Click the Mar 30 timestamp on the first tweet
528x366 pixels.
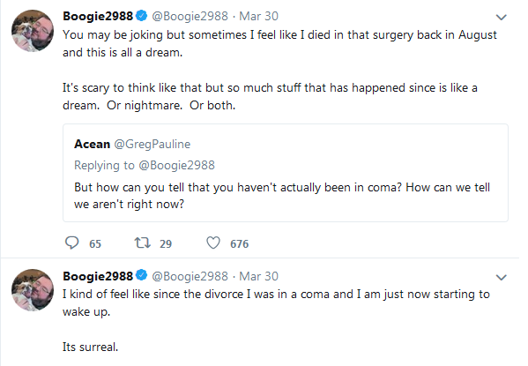coord(258,16)
